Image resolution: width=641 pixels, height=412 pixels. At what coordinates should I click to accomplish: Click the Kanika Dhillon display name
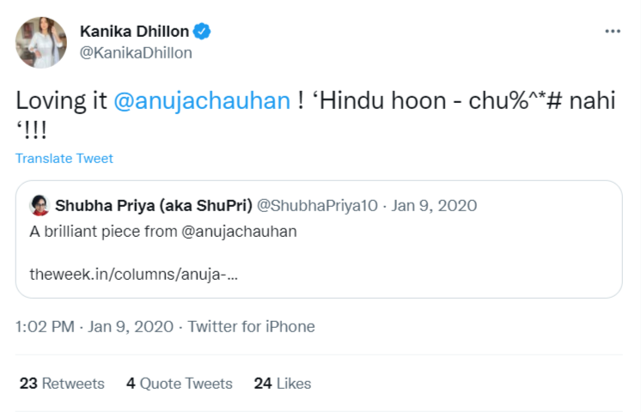tap(135, 32)
